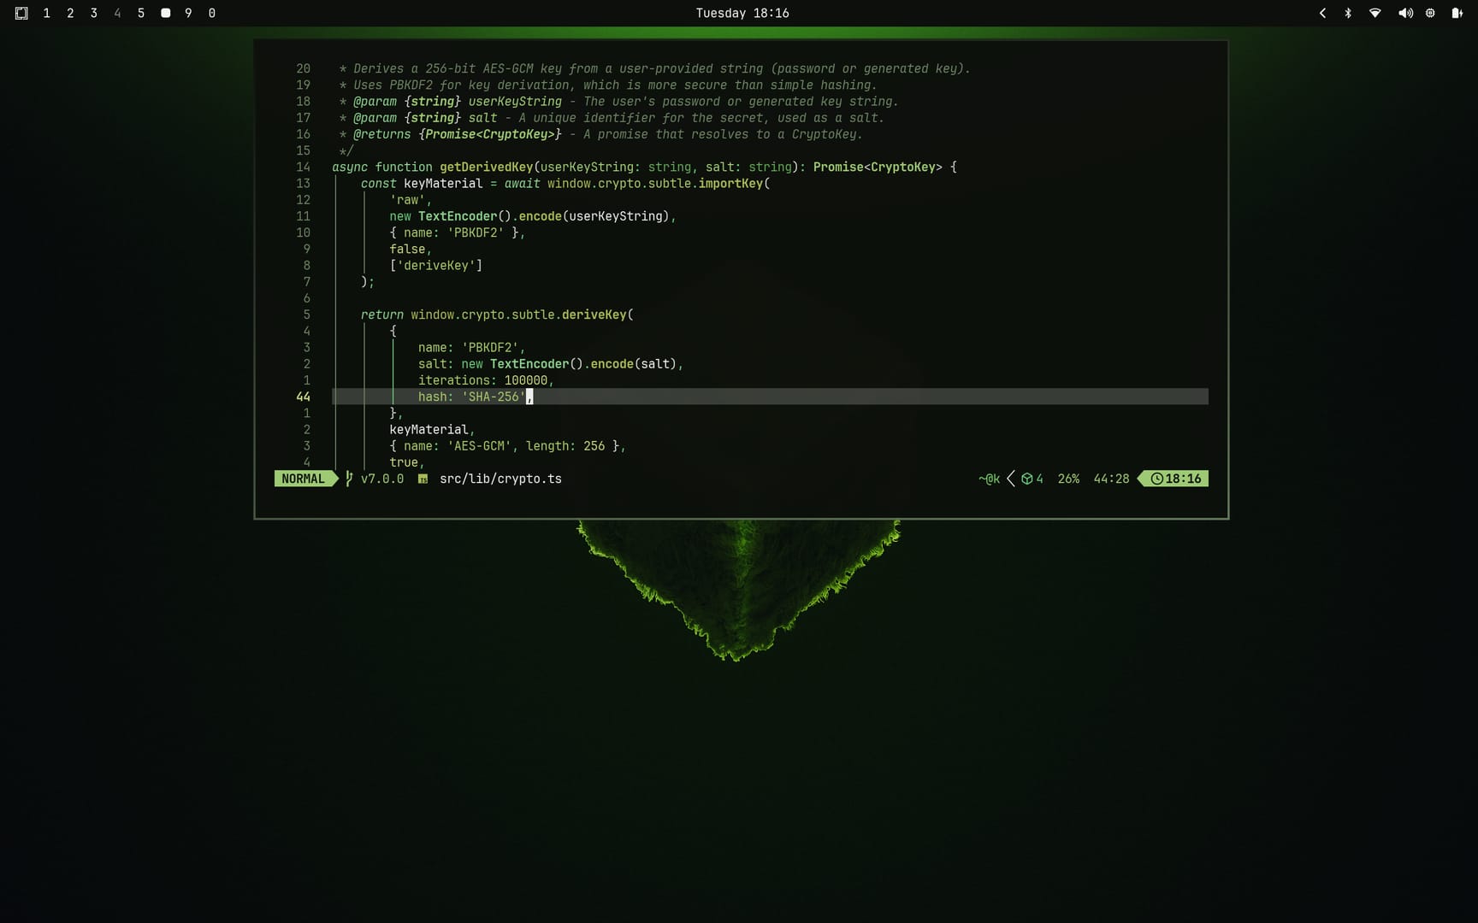Click the battery indicator icon
The height and width of the screenshot is (923, 1478).
1456,13
